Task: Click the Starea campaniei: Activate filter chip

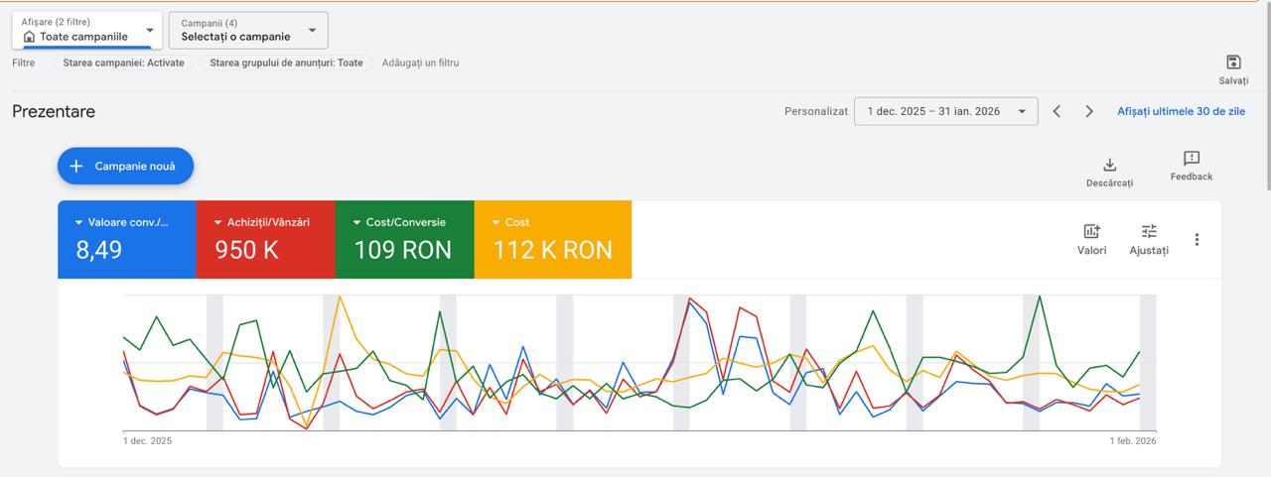Action: click(123, 62)
